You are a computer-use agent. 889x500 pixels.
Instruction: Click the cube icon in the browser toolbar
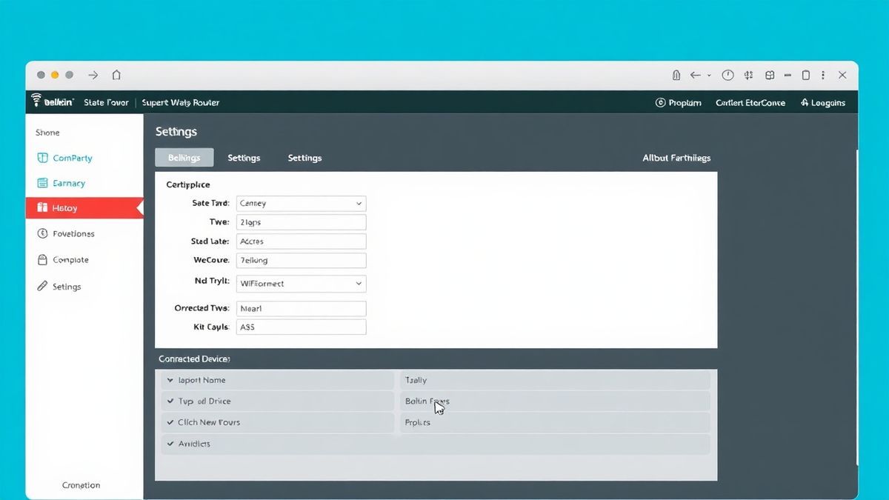point(770,75)
